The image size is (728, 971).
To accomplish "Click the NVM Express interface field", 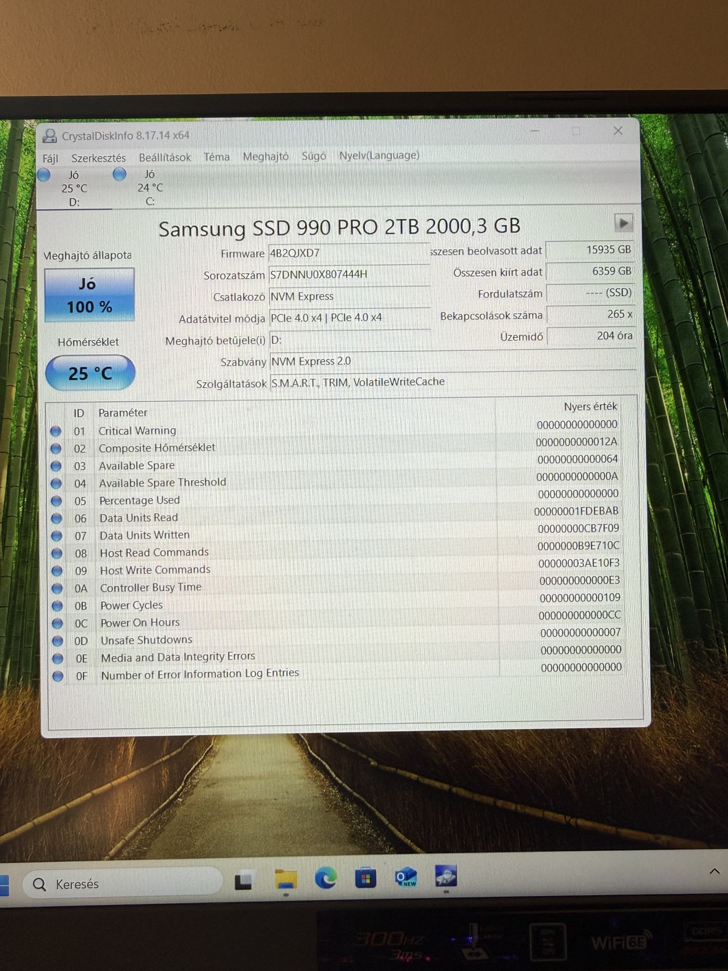I will [349, 296].
